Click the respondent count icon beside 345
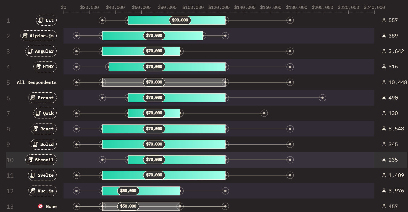 (x=384, y=144)
